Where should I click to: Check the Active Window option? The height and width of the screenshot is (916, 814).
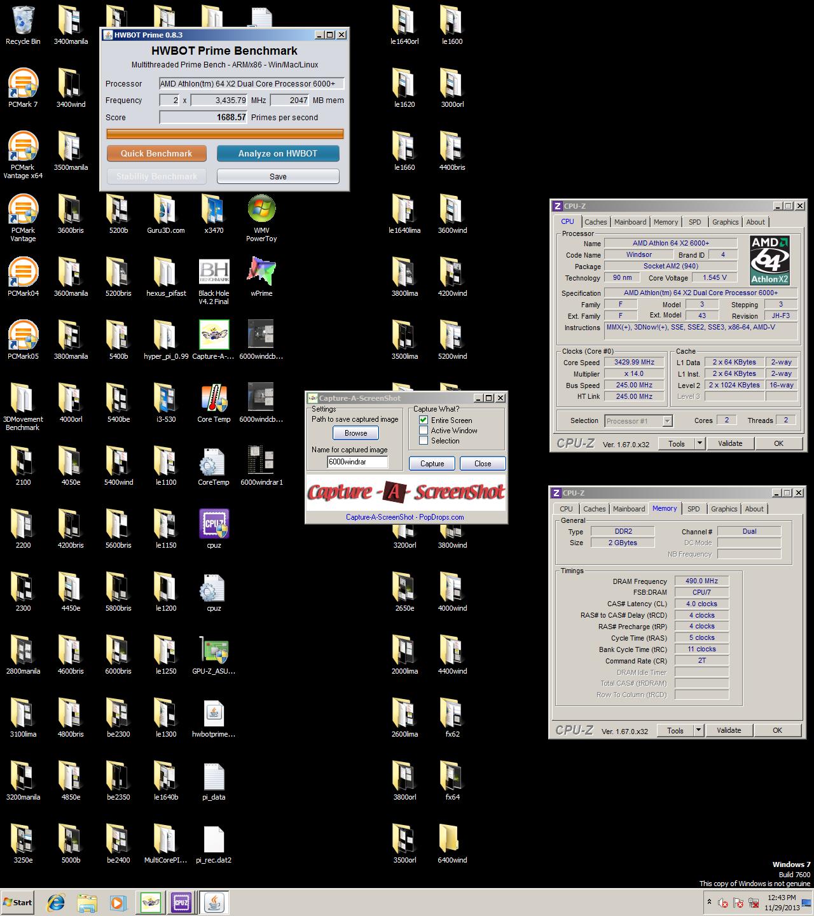tap(424, 430)
